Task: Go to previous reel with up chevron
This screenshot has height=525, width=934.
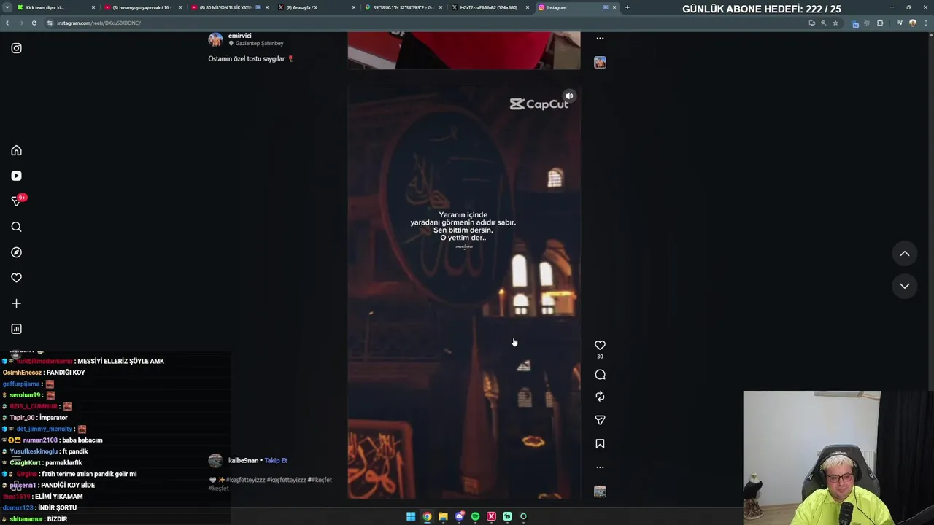Action: pyautogui.click(x=905, y=254)
